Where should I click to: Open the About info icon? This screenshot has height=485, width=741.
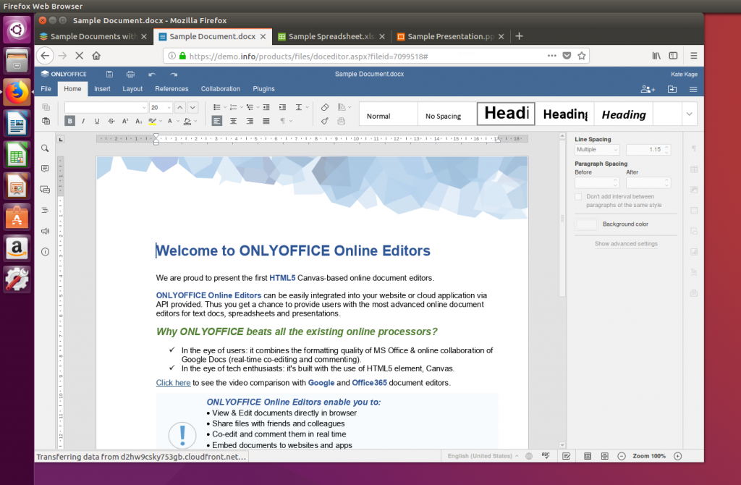(x=45, y=252)
